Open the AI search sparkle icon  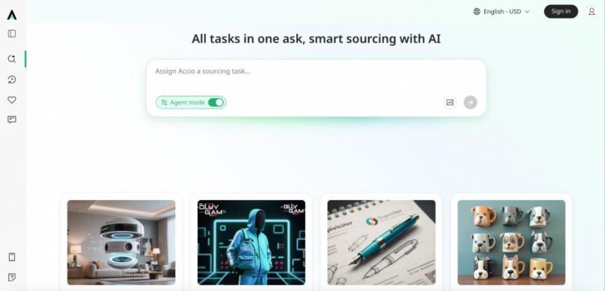tap(12, 59)
